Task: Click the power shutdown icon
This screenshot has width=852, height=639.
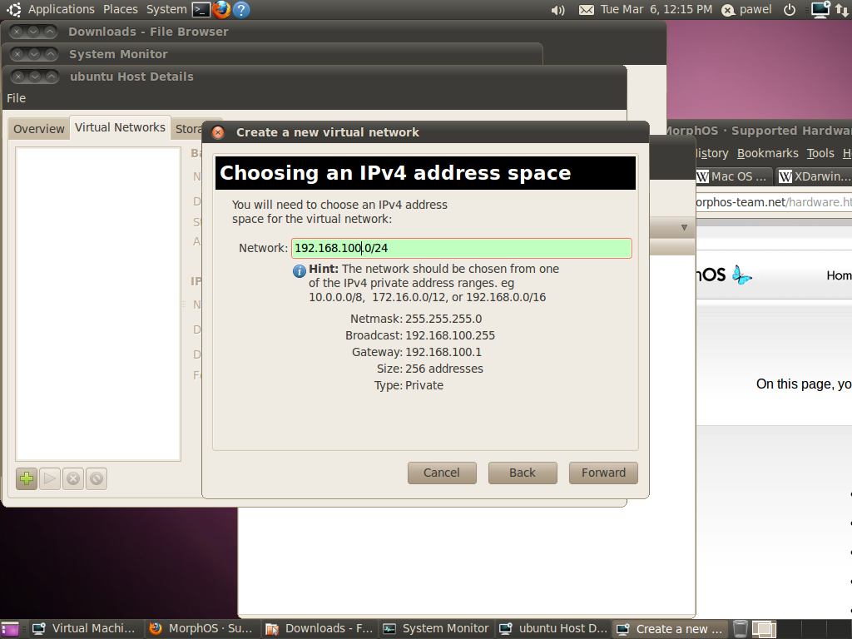Action: pos(790,10)
